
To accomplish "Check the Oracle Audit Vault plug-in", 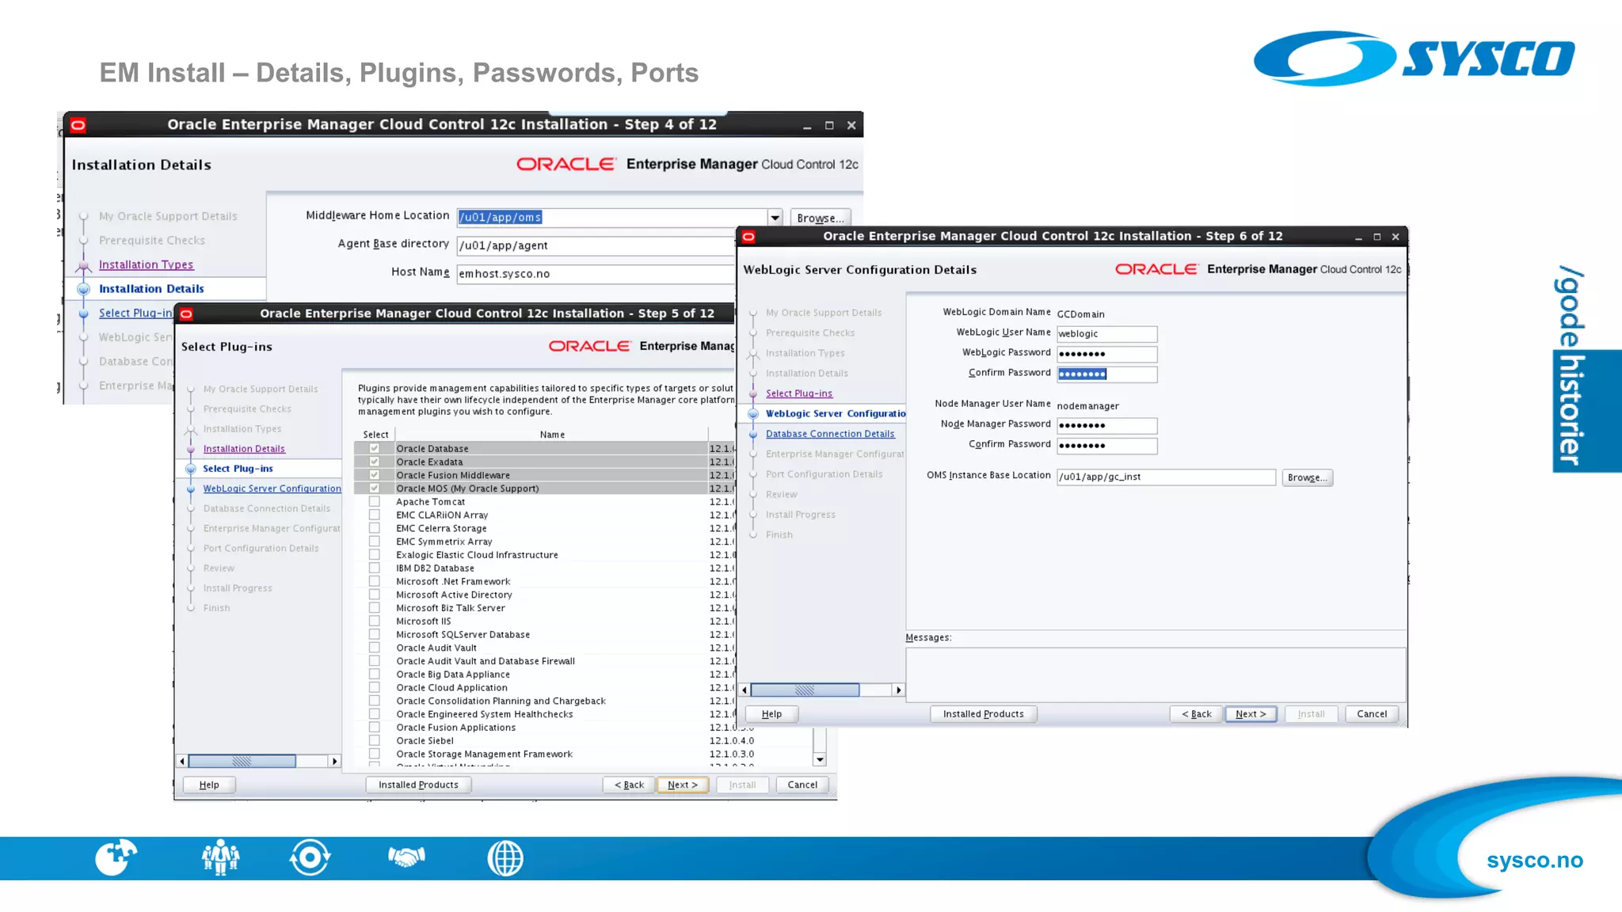I will click(375, 648).
